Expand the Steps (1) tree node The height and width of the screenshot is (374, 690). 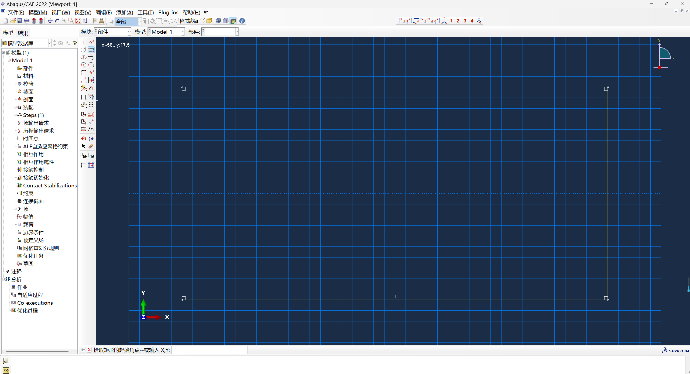15,115
